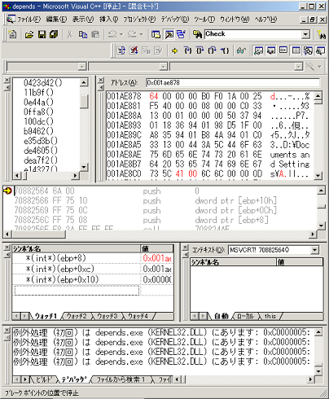The width and height of the screenshot is (329, 399).
Task: Expand the second WizardBar filter combo
Action: tap(163, 66)
